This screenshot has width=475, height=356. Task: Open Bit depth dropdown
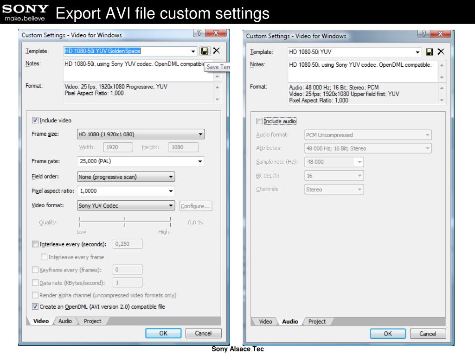[x=334, y=176]
